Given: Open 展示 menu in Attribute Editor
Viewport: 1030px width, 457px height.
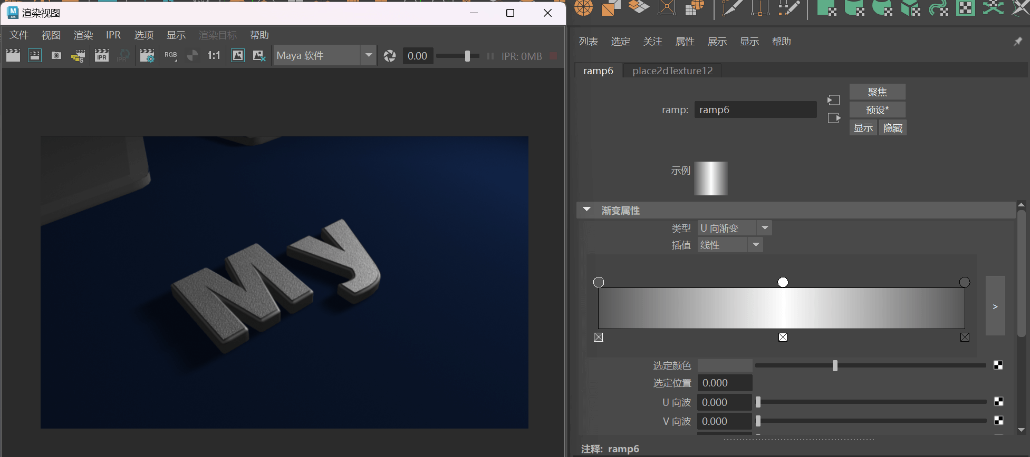Looking at the screenshot, I should pyautogui.click(x=717, y=42).
